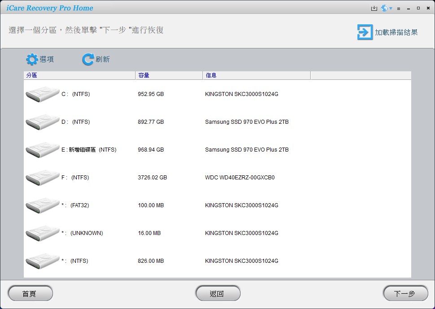Select the E: 新增磁碟區 drive icon
Viewport: 435px width, 309px height.
[43, 150]
